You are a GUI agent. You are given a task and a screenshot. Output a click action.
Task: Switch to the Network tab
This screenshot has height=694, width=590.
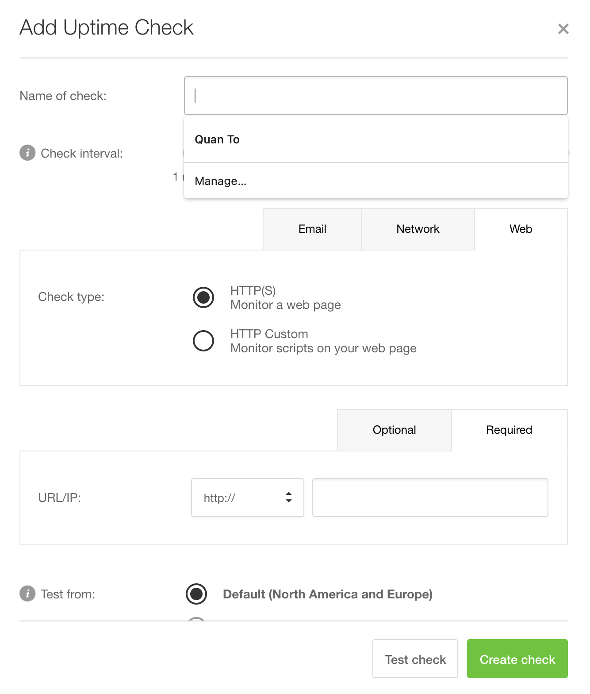pos(418,229)
